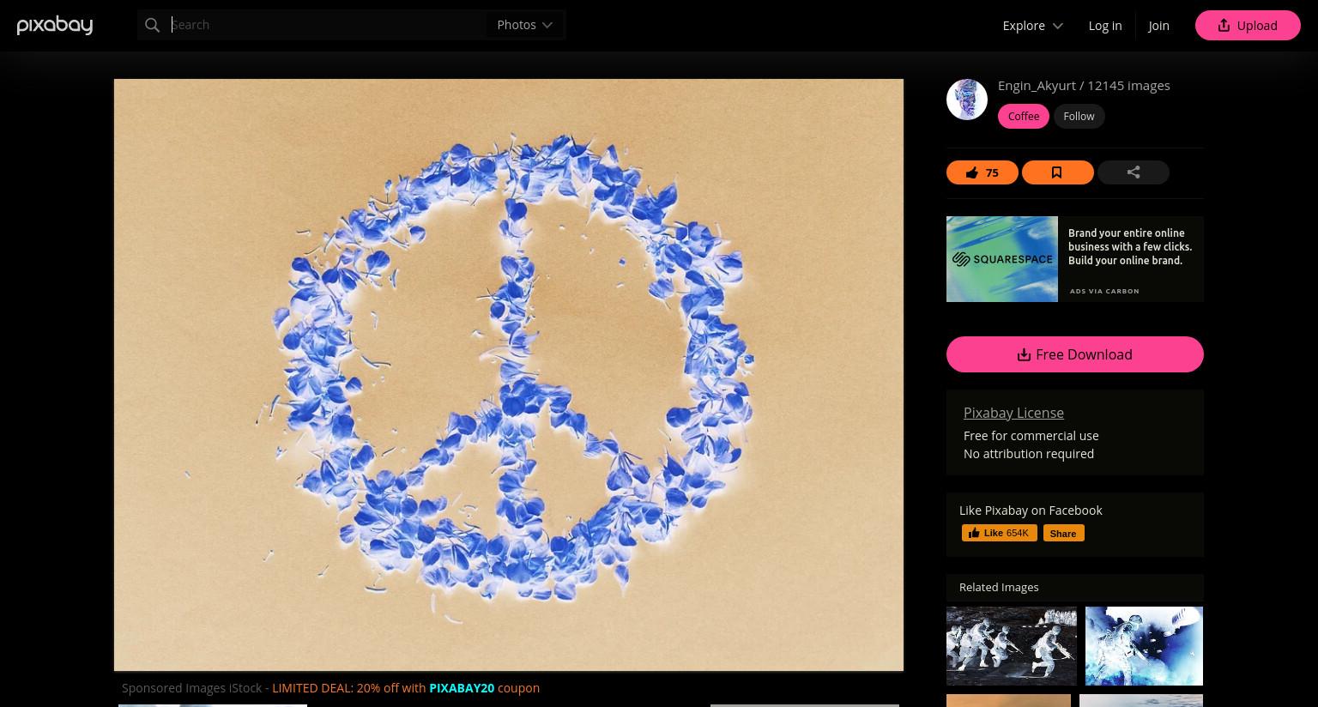This screenshot has height=707, width=1318.
Task: Open the Photos media type dropdown
Action: [525, 25]
